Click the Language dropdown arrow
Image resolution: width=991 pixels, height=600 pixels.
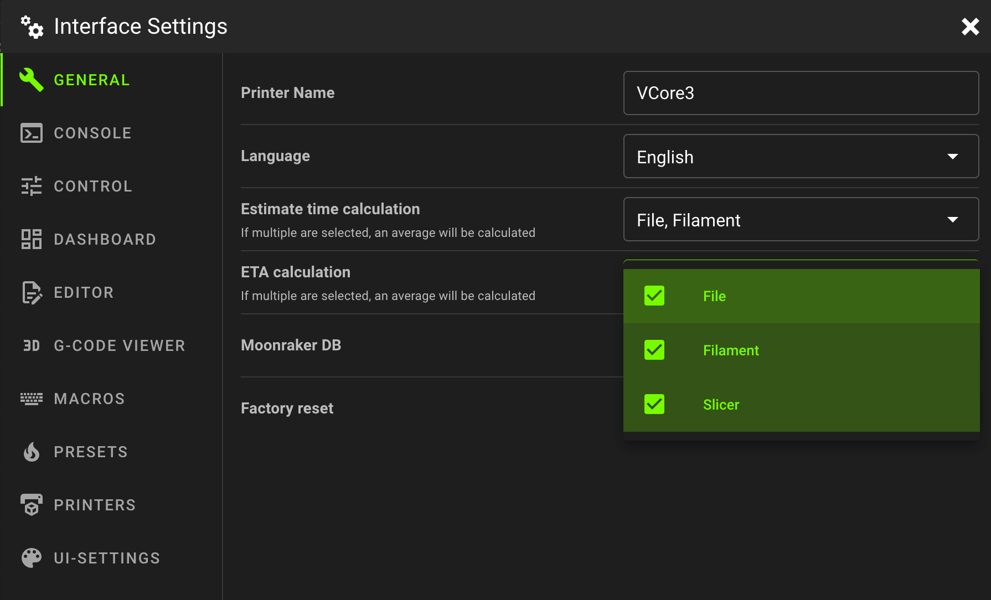pyautogui.click(x=953, y=157)
